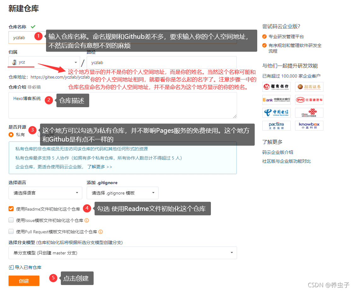Click the knowbox 小盒科技 logo
The width and height of the screenshot is (354, 291).
tap(309, 125)
